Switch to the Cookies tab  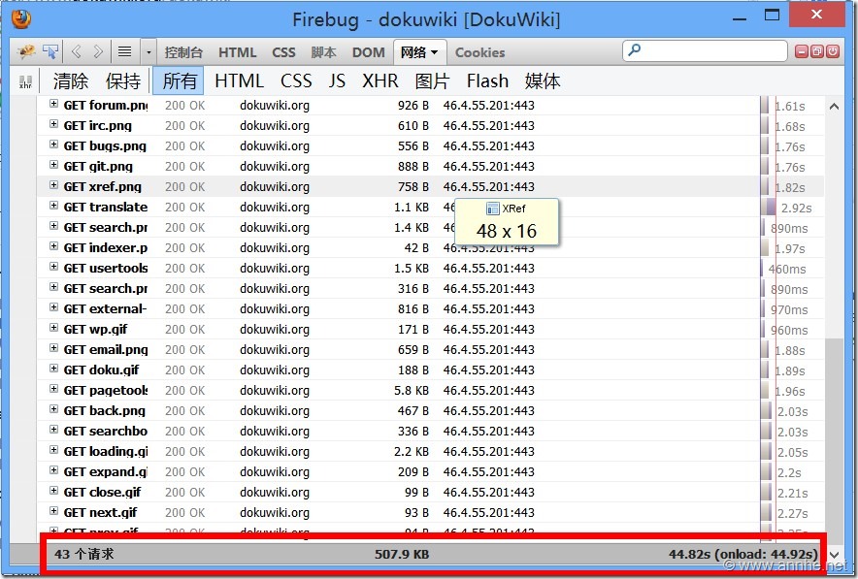point(479,52)
